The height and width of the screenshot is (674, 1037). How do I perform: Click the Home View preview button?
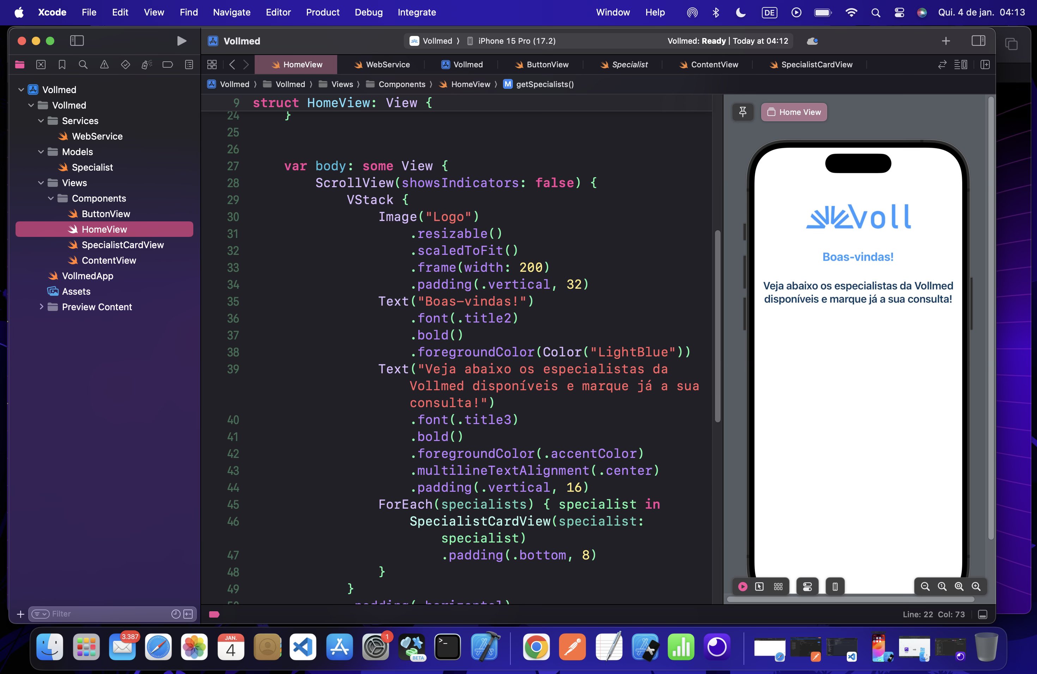tap(793, 112)
